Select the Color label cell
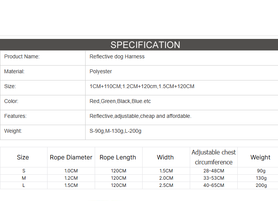278x201 pixels. 43,103
